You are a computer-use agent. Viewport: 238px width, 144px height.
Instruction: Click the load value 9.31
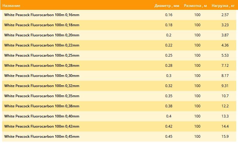(x=225, y=86)
